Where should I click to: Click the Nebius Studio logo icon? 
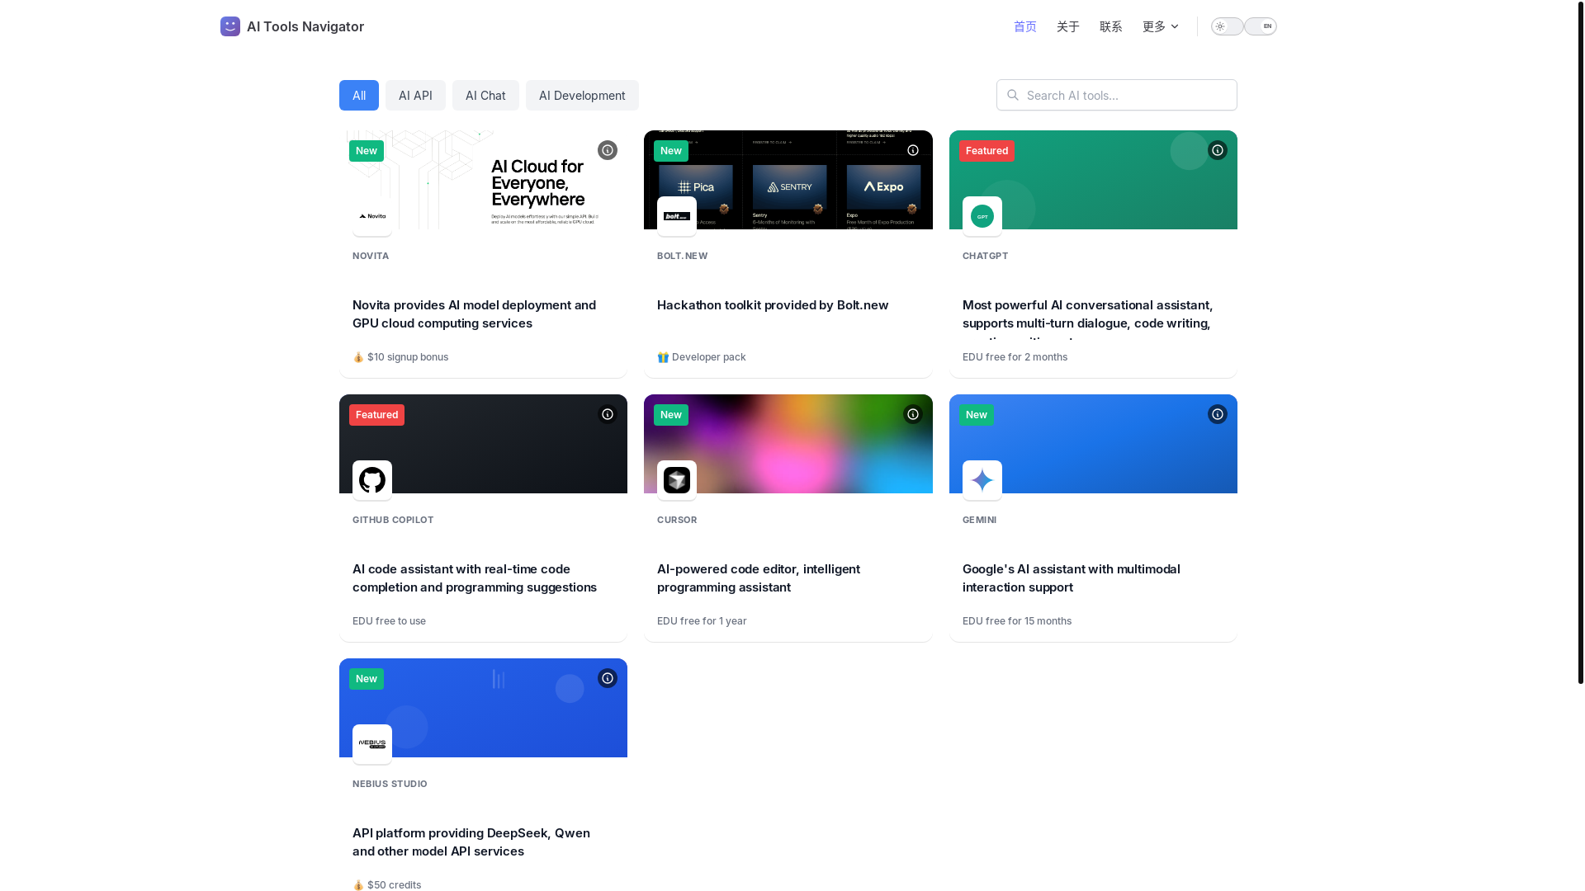(x=372, y=744)
